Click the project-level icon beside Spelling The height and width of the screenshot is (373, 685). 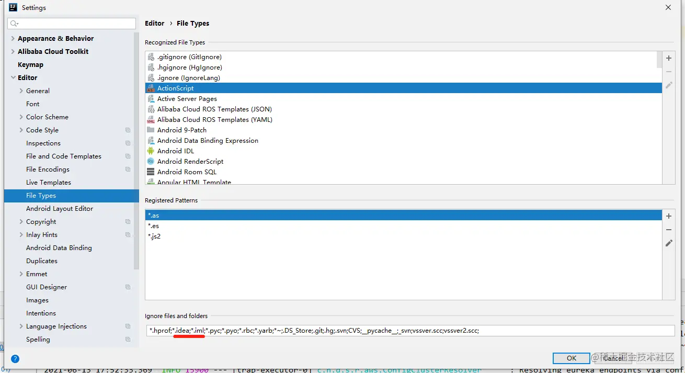coord(128,340)
